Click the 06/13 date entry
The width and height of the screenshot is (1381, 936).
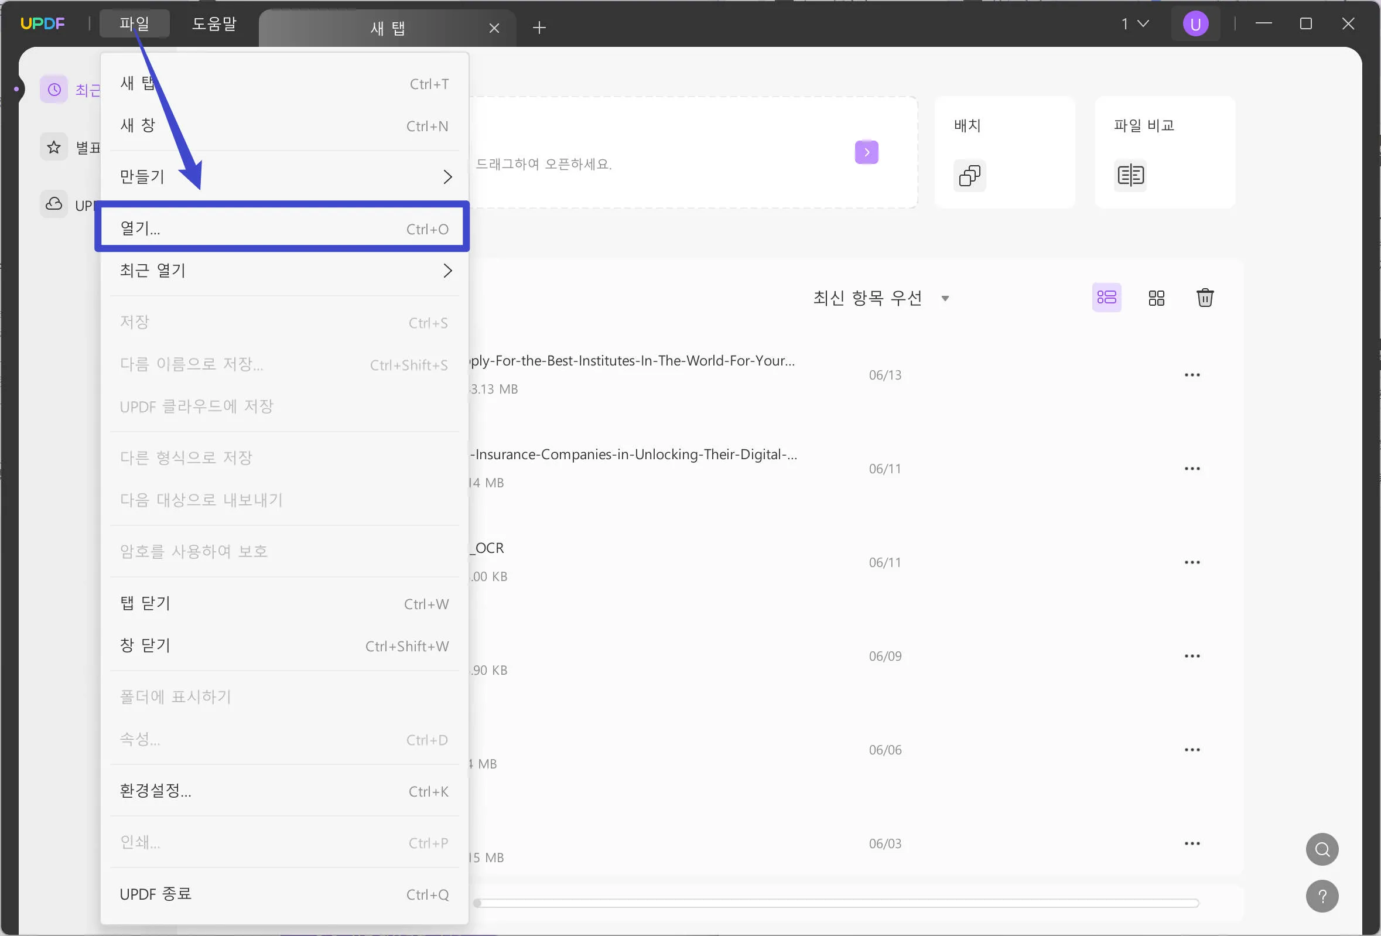[x=885, y=375]
